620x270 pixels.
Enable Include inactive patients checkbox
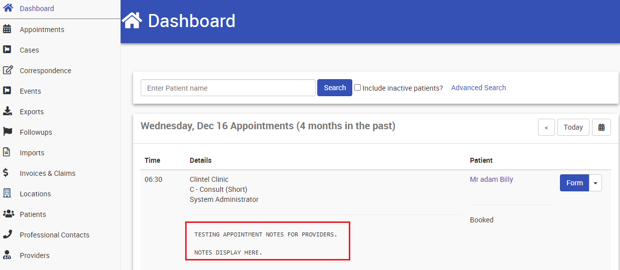pos(358,88)
